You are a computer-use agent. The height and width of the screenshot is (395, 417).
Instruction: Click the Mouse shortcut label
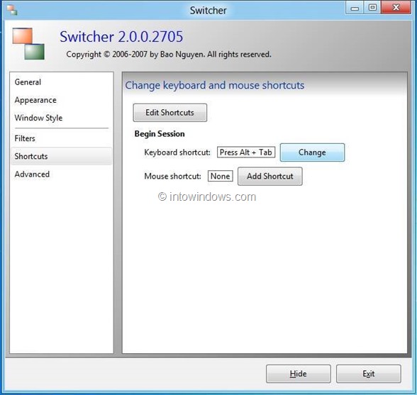click(x=172, y=176)
